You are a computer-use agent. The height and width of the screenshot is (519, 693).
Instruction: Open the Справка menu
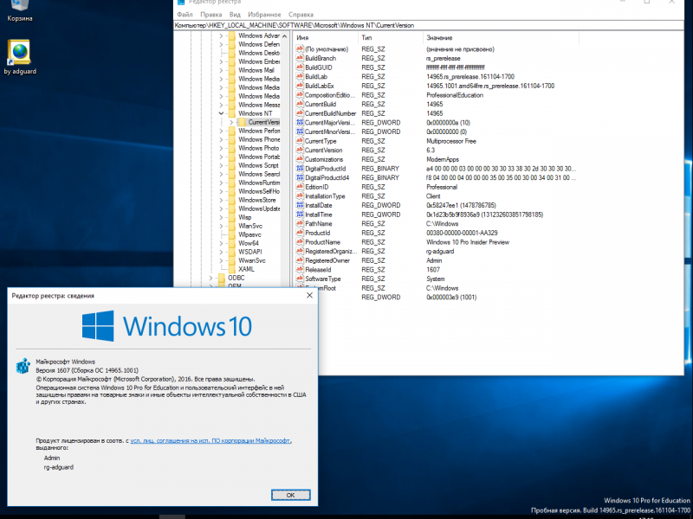coord(301,15)
